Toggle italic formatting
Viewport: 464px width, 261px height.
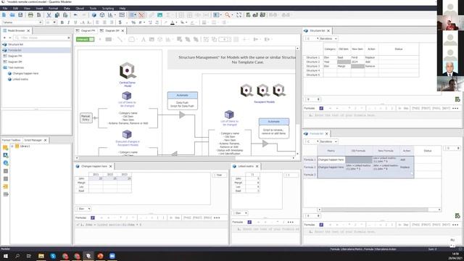(x=69, y=22)
